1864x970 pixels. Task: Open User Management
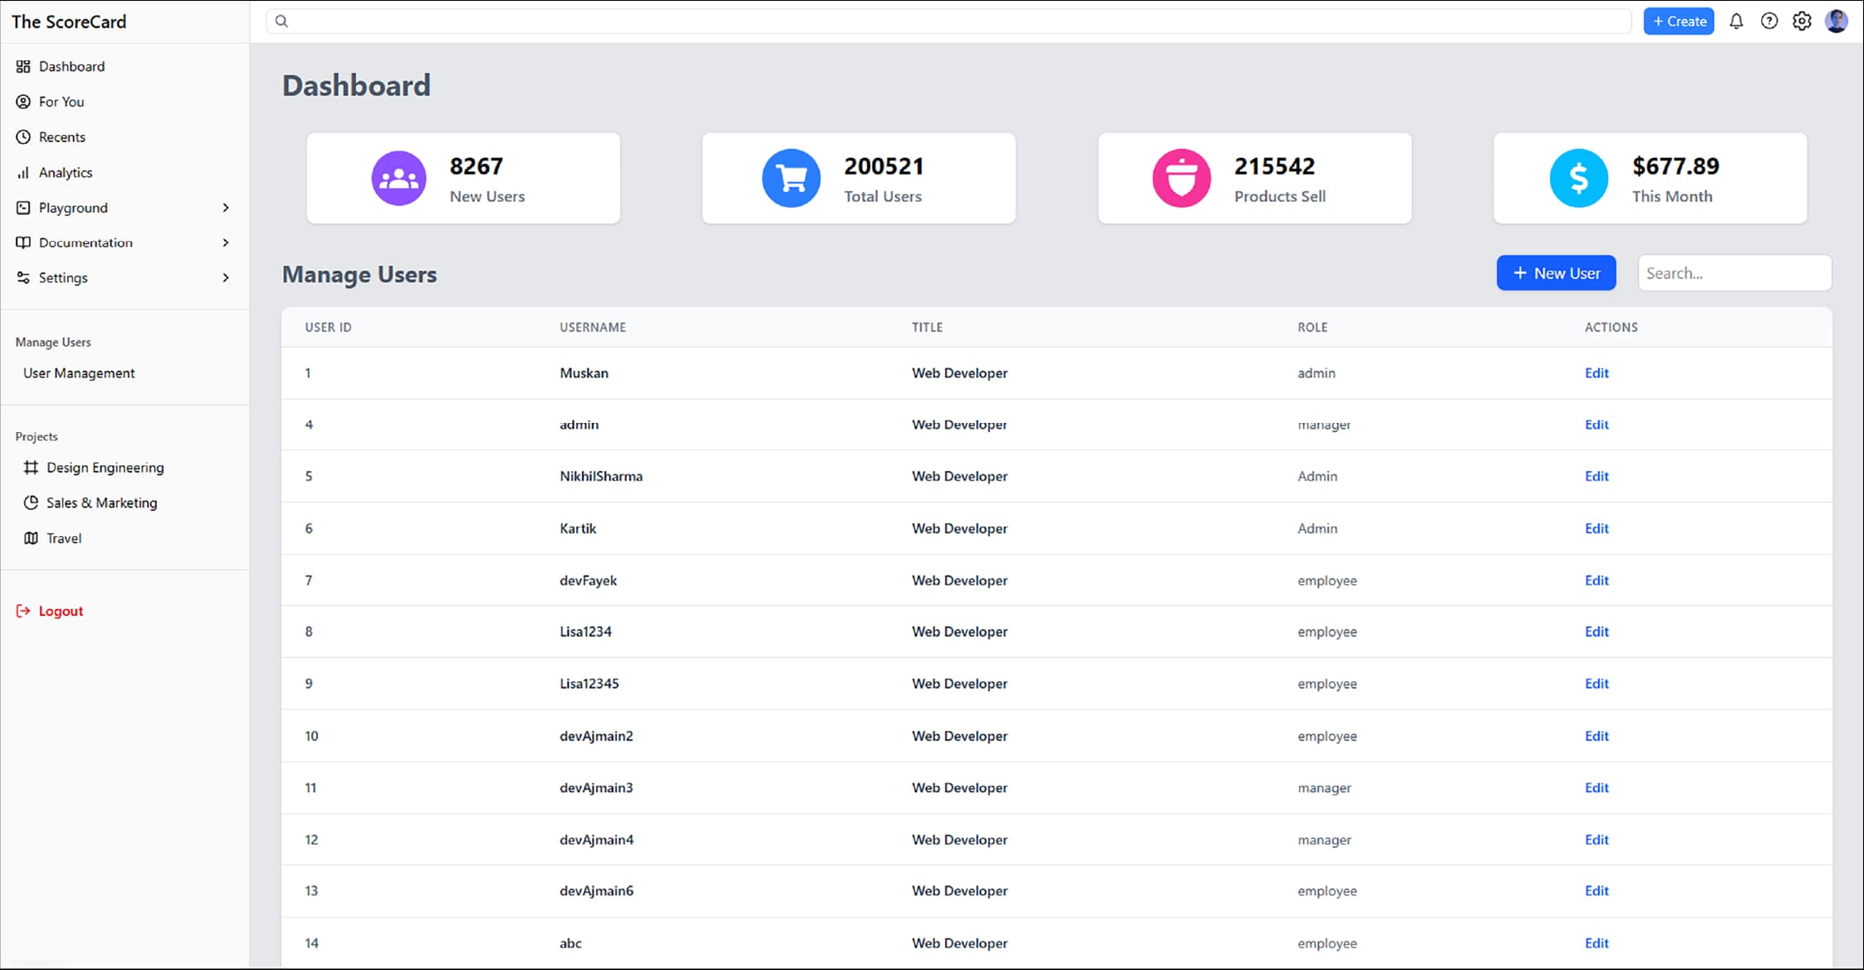[x=79, y=373]
